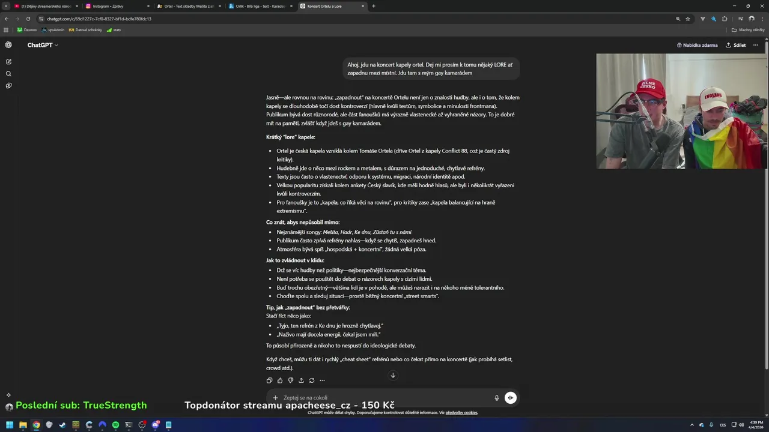Click the Nabídka zdarma button
Image resolution: width=769 pixels, height=432 pixels.
(x=697, y=45)
